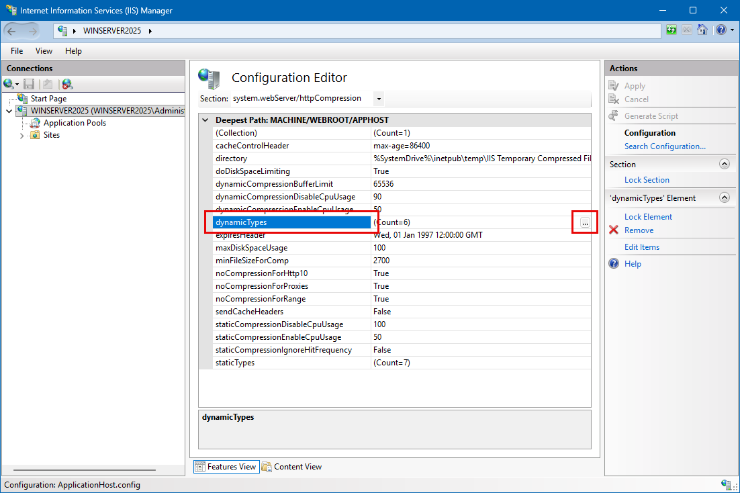Click the Edit Items link in Actions

coord(641,247)
